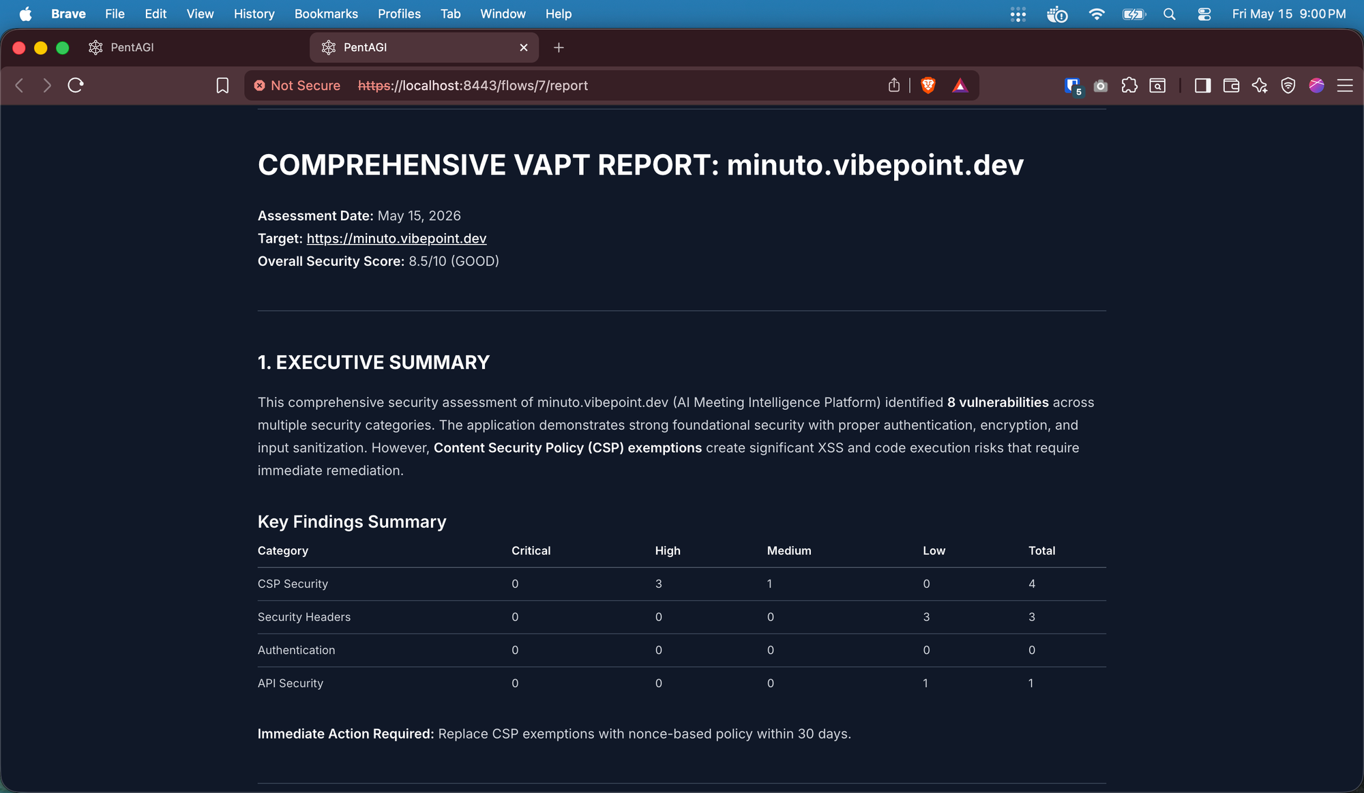
Task: Click the date and time clock
Action: [x=1289, y=14]
